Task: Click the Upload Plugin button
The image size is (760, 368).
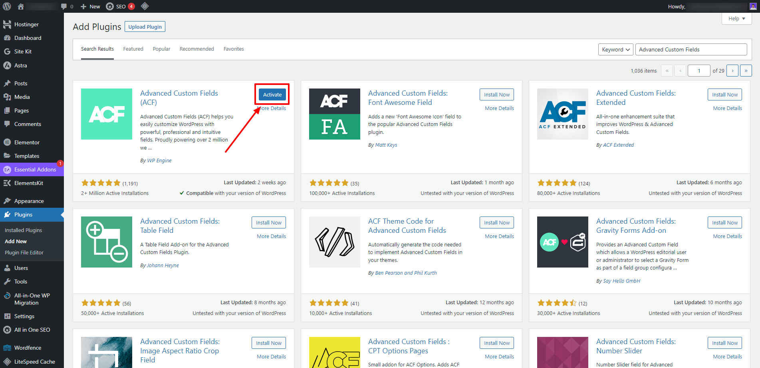Action: [145, 27]
